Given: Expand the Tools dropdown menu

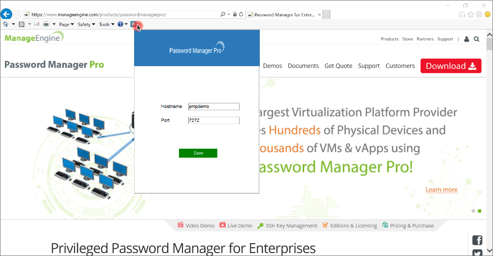Looking at the screenshot, I should pos(106,24).
